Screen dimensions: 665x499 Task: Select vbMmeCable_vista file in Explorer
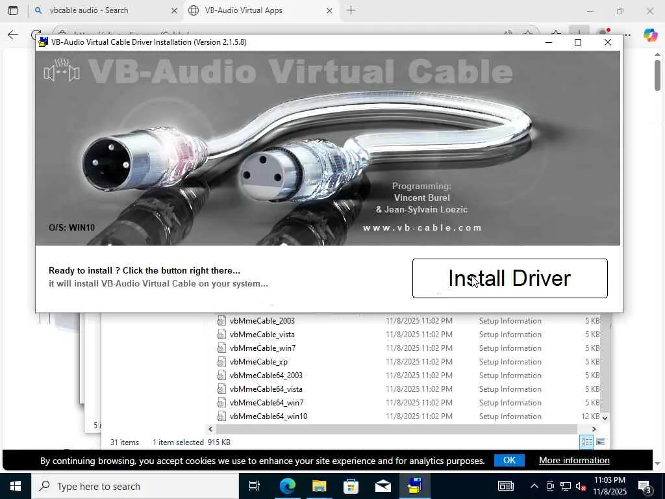(x=262, y=335)
